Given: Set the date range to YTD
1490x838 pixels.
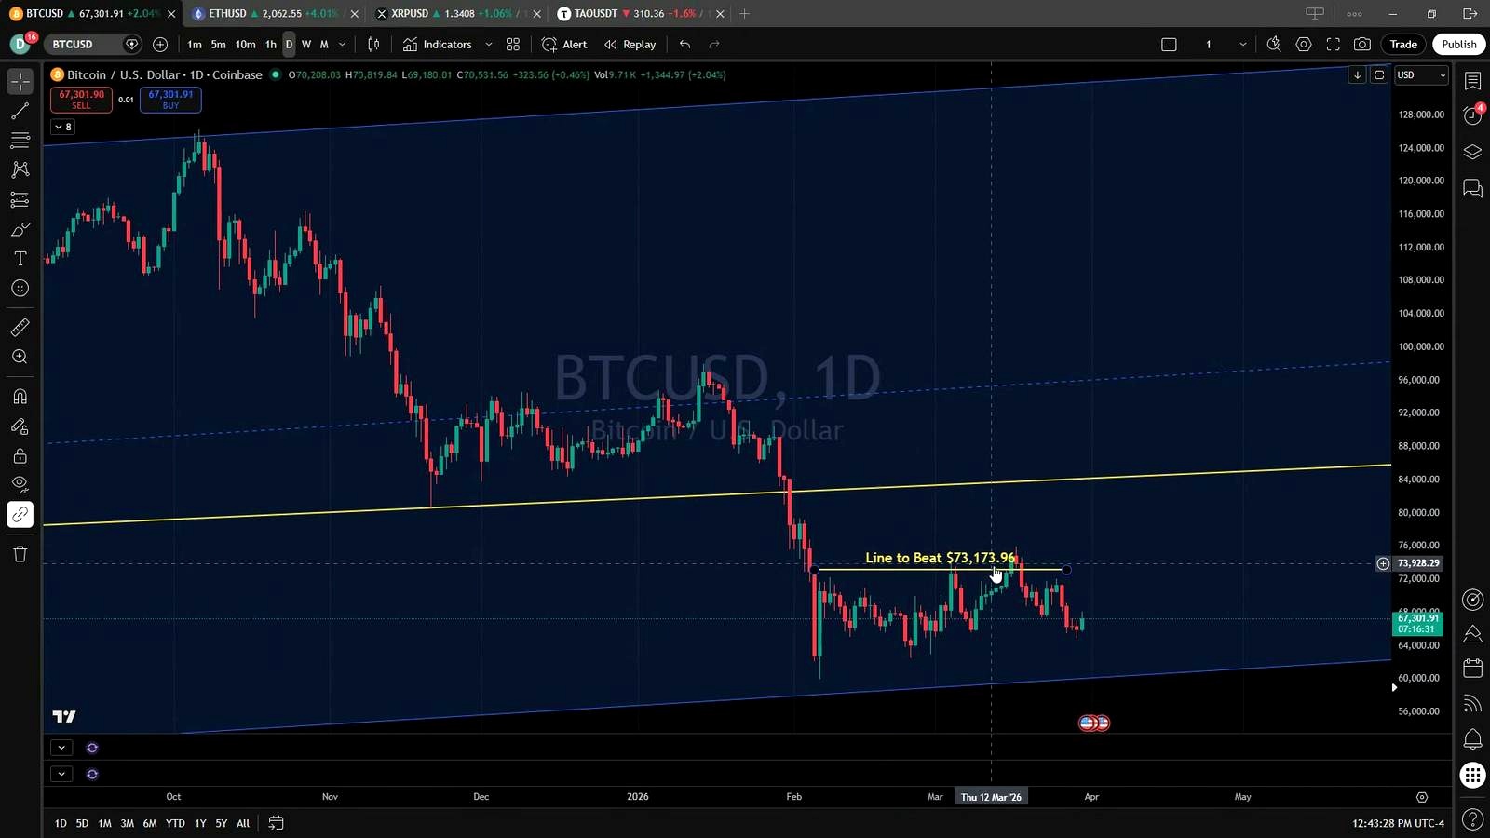Looking at the screenshot, I should coord(175,823).
